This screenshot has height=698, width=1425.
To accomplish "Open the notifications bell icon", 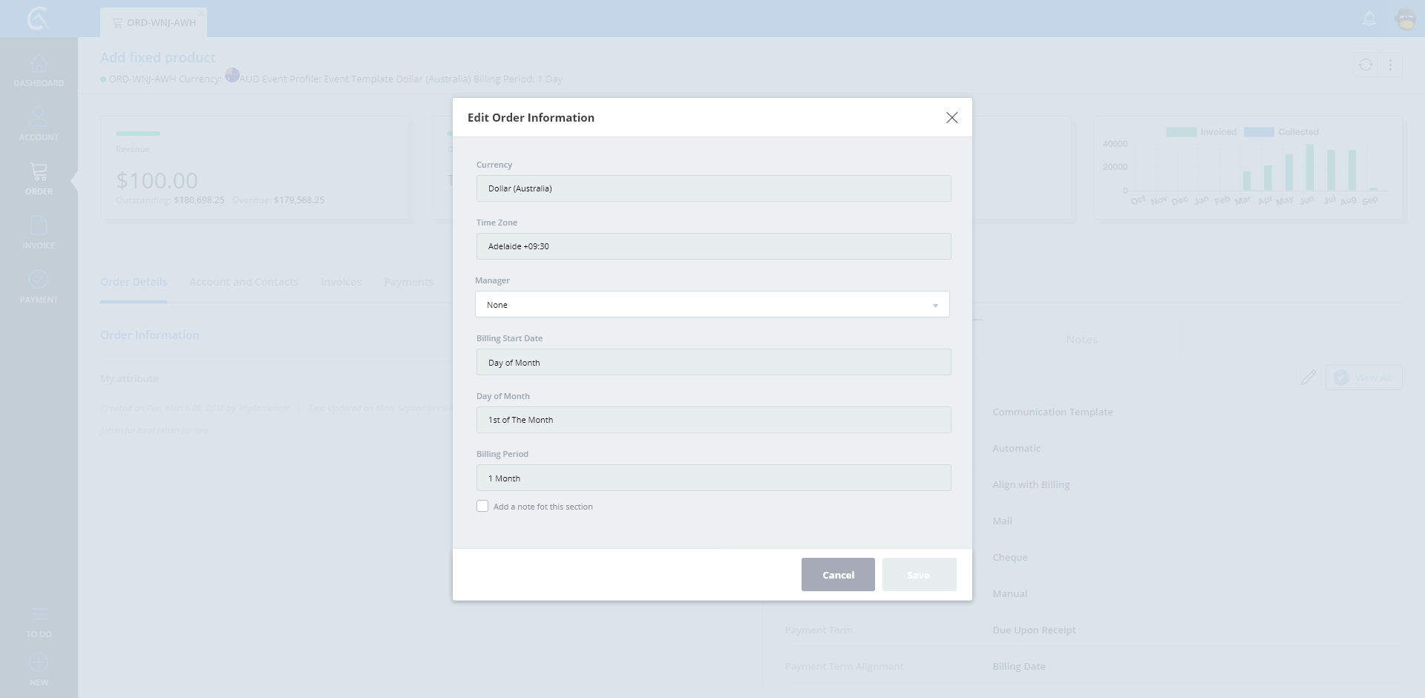I will [x=1369, y=19].
